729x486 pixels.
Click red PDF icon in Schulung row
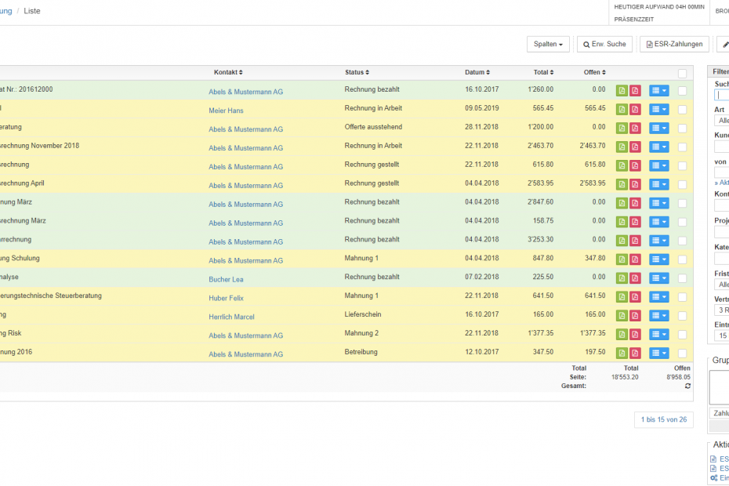click(x=635, y=259)
